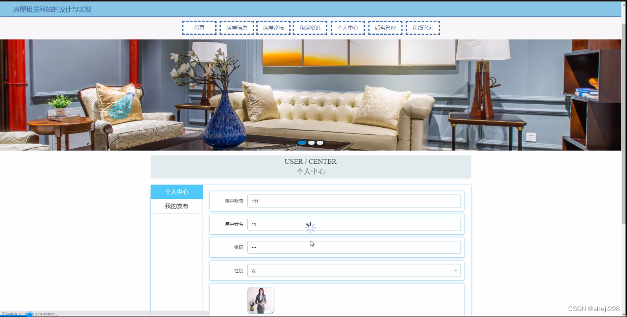Open the 租房资讯 page
This screenshot has height=317, width=627.
pos(310,28)
